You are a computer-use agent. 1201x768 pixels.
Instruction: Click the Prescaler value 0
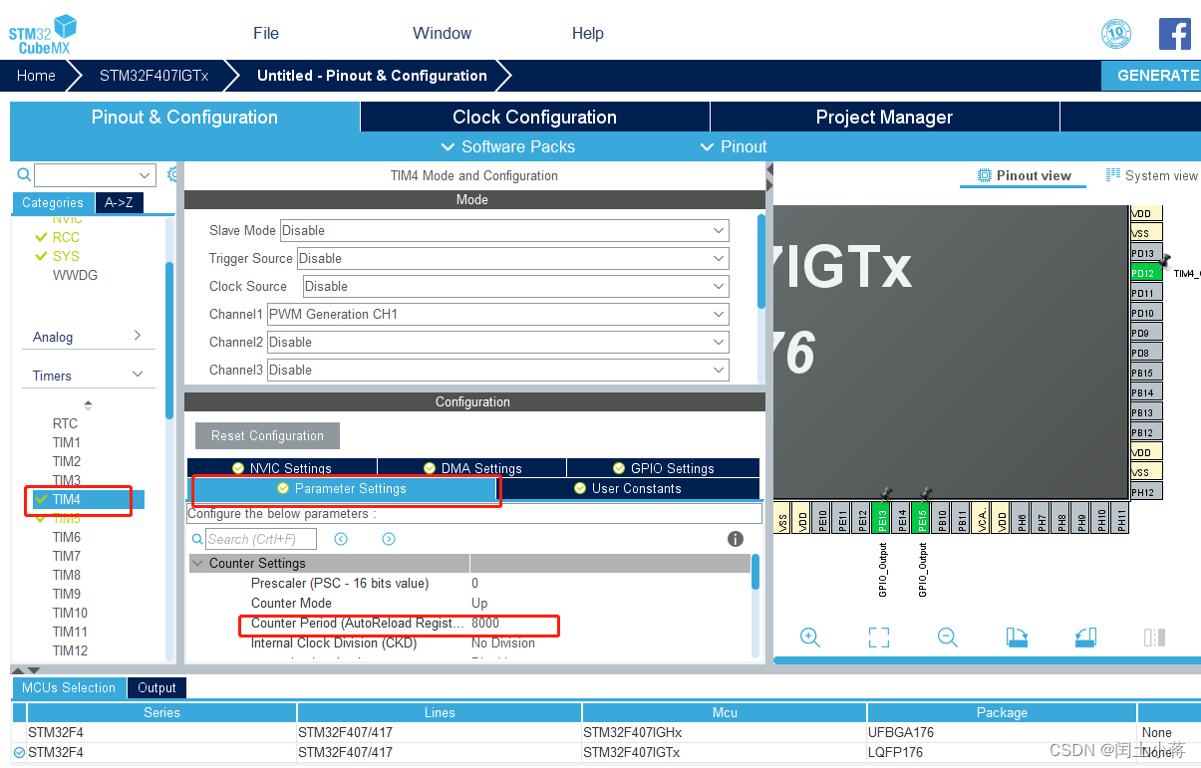(474, 583)
